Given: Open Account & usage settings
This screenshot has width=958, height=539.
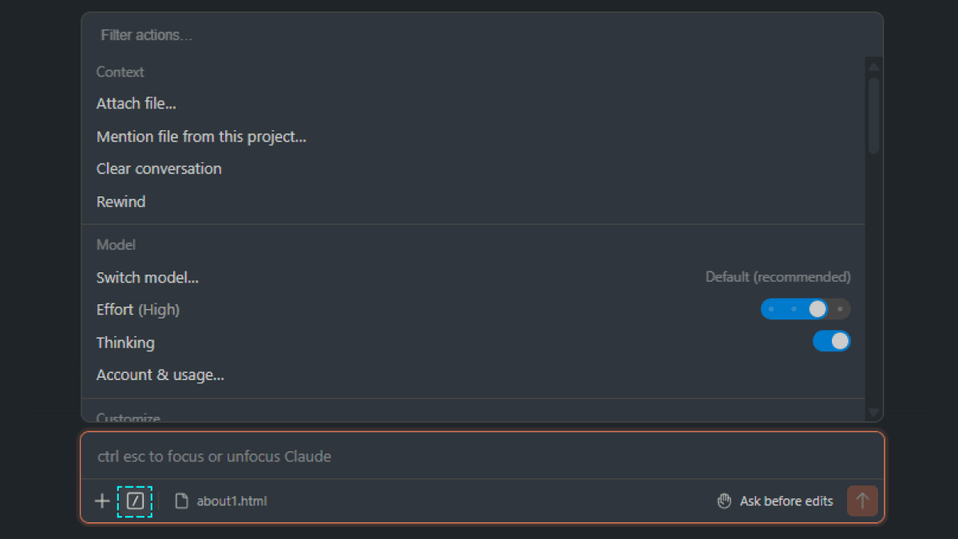Looking at the screenshot, I should coord(160,375).
